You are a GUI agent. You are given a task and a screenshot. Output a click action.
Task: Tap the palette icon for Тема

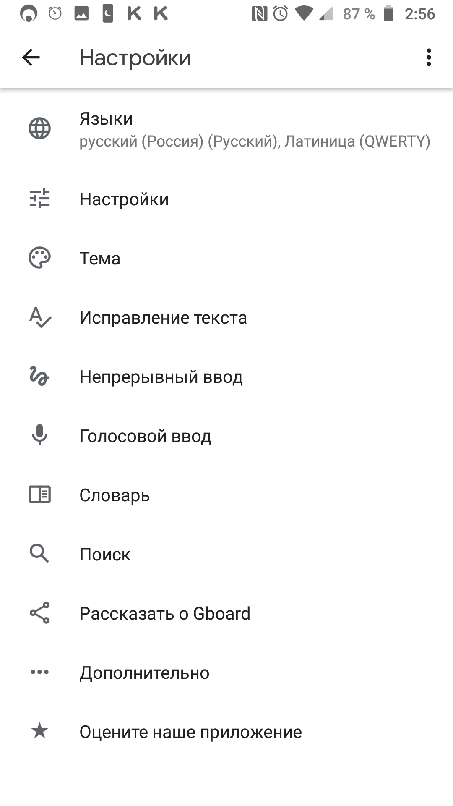[39, 258]
